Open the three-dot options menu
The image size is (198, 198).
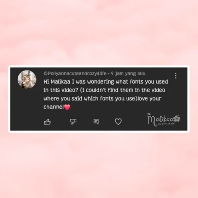pos(176,76)
